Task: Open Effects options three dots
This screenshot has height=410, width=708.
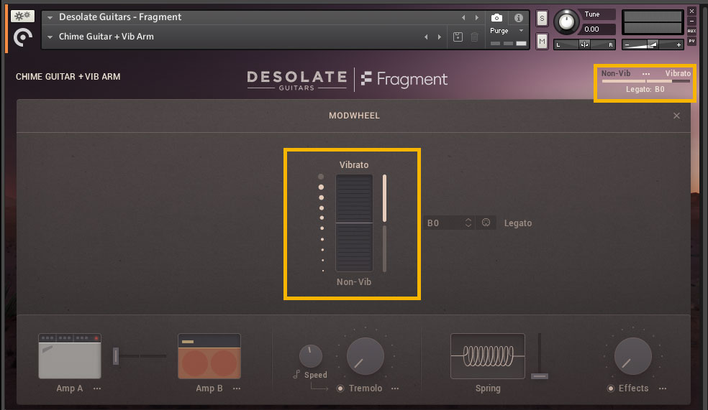Action: click(663, 388)
